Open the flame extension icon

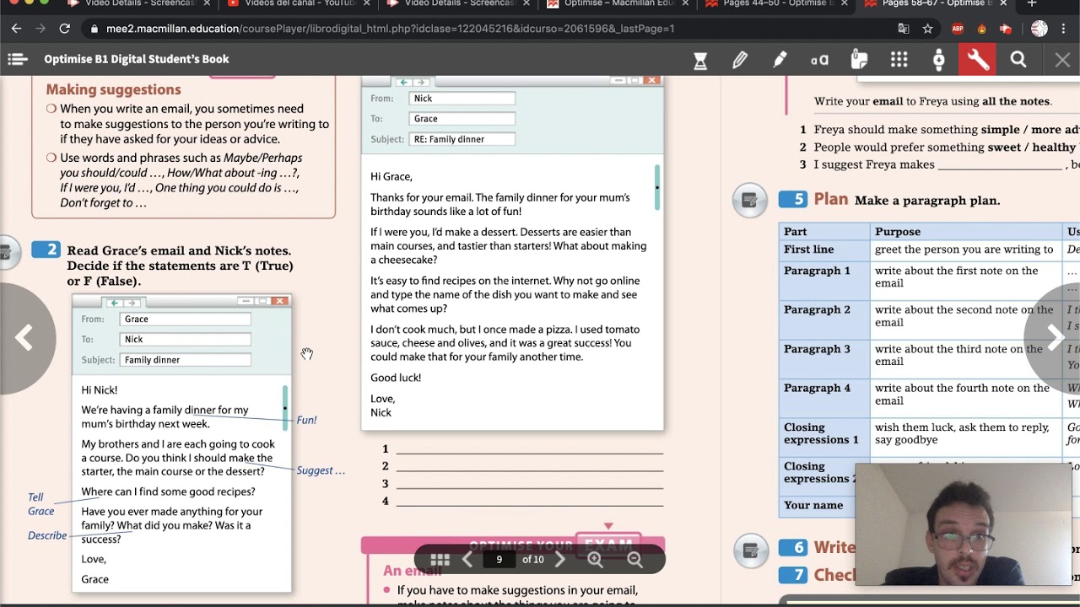coord(981,29)
